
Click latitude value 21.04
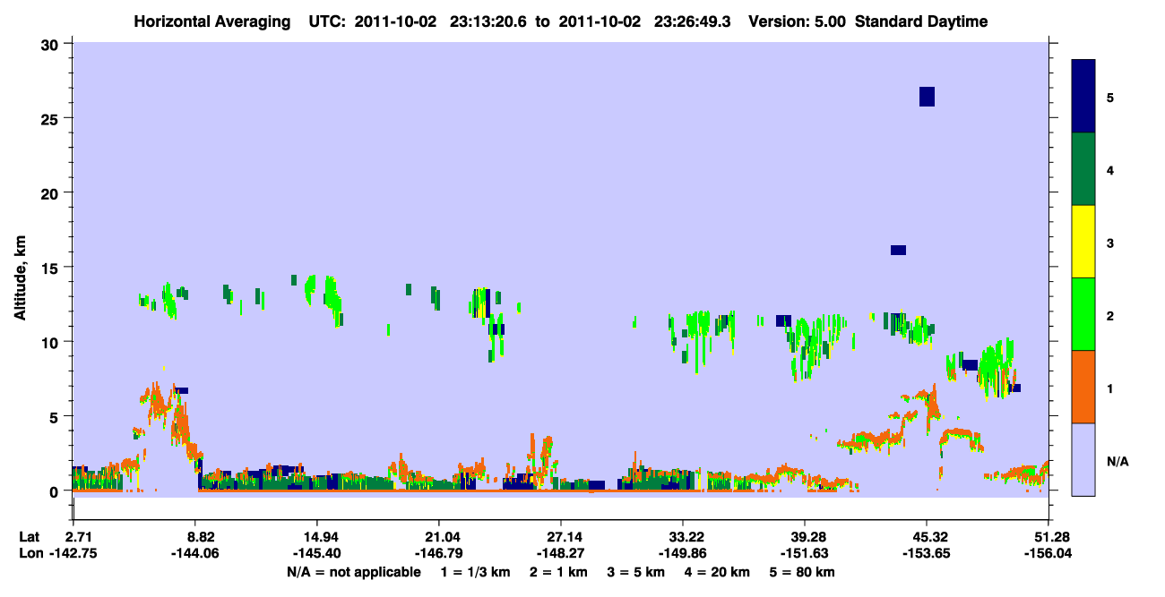point(438,537)
